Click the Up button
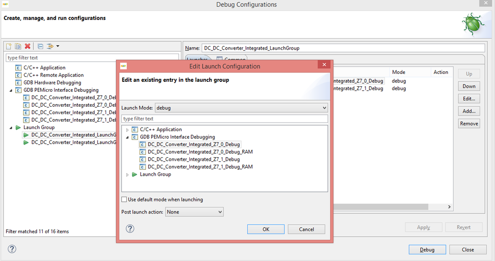495x261 pixels. pos(469,73)
